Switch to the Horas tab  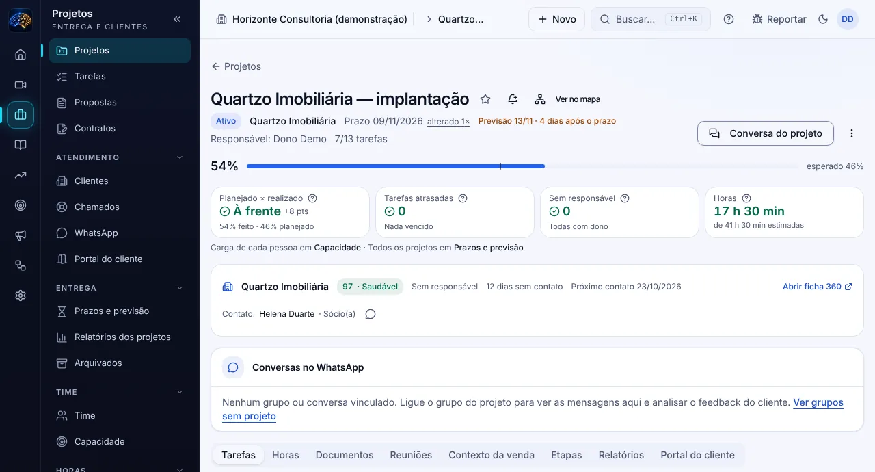(286, 455)
